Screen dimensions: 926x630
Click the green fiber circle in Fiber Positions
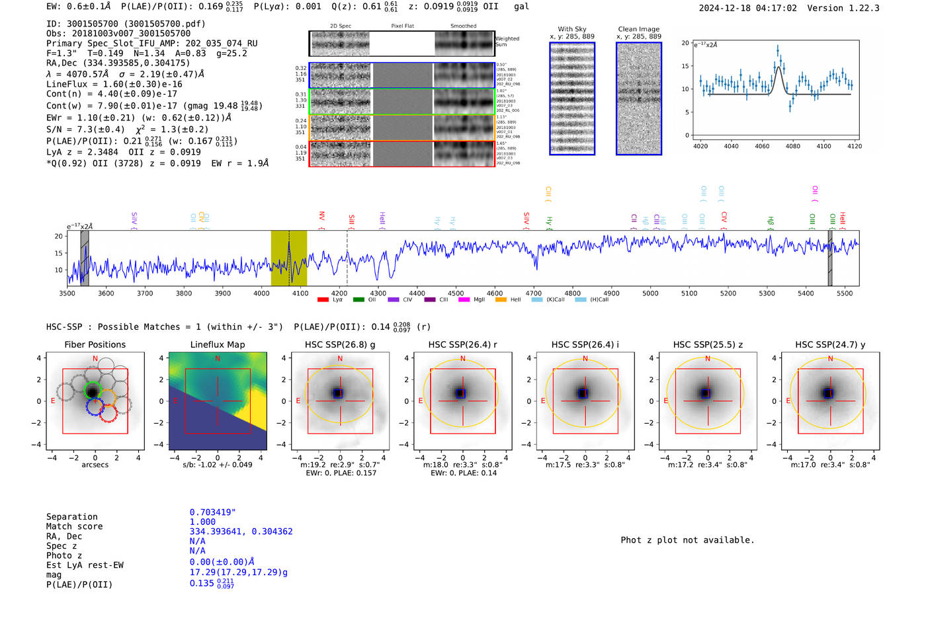pyautogui.click(x=93, y=389)
